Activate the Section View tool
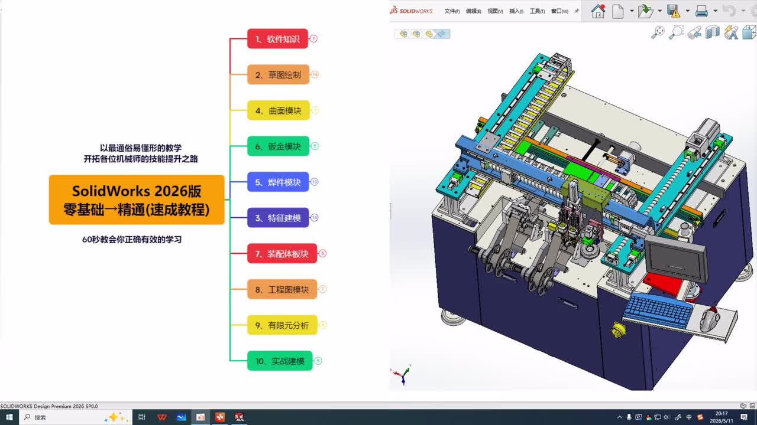The image size is (757, 425). point(713,32)
